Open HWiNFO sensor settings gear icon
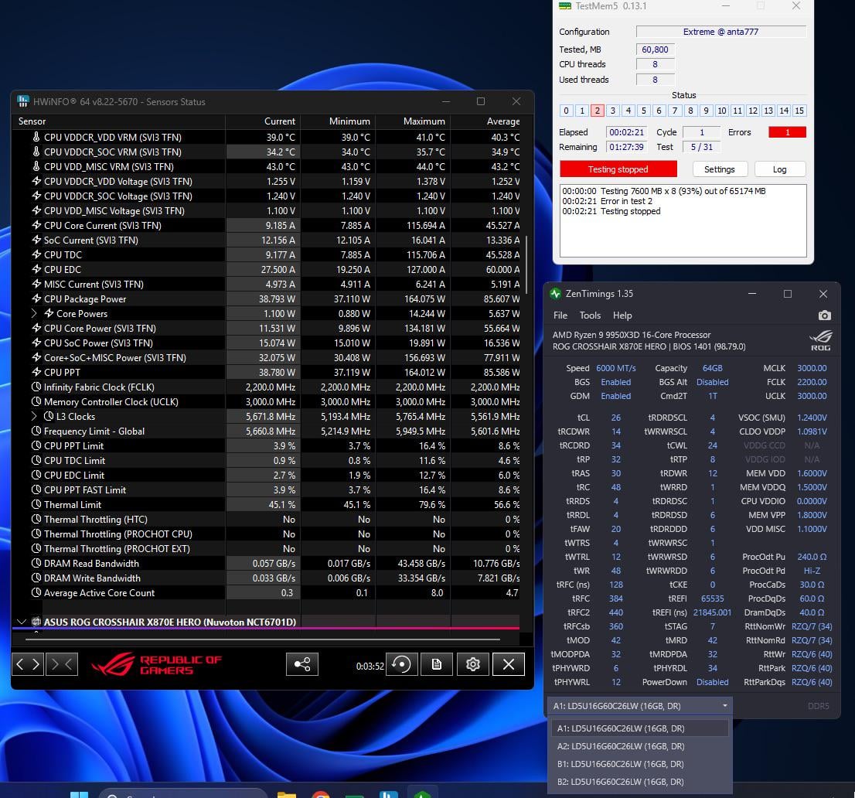Image resolution: width=855 pixels, height=798 pixels. [x=473, y=663]
